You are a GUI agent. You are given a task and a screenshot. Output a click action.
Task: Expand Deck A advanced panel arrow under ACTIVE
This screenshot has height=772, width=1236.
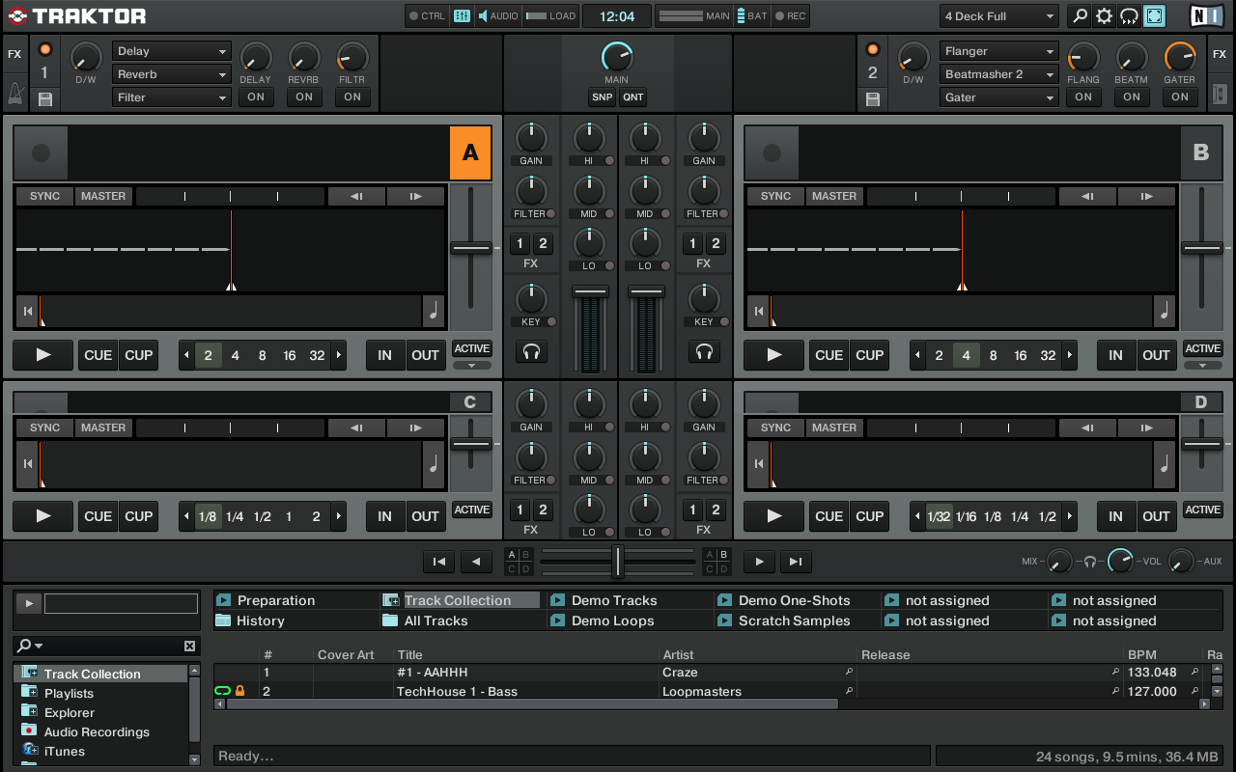click(x=472, y=366)
